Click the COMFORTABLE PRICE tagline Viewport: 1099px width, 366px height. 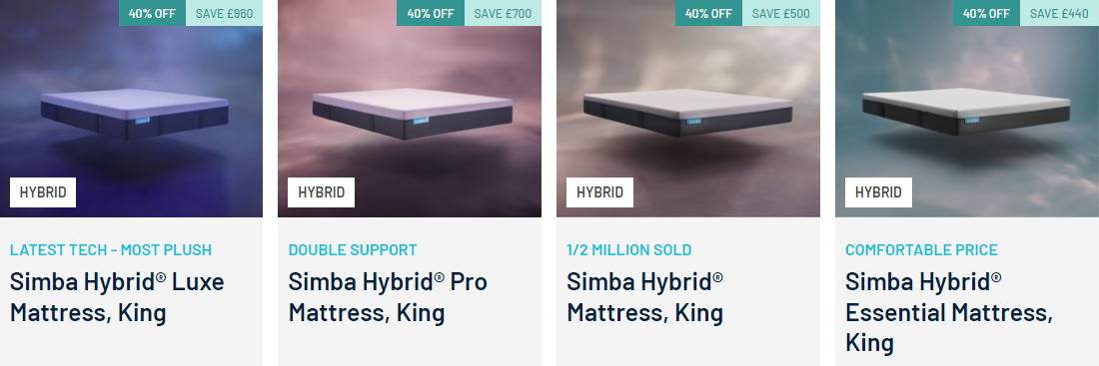pyautogui.click(x=922, y=250)
